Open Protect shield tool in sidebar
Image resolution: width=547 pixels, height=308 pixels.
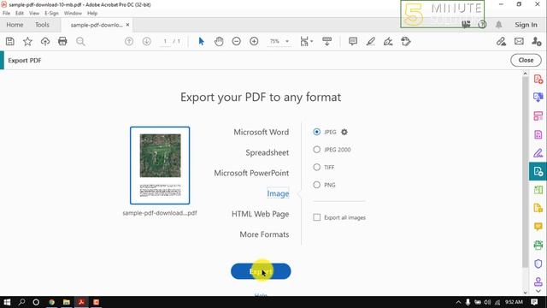point(538,264)
